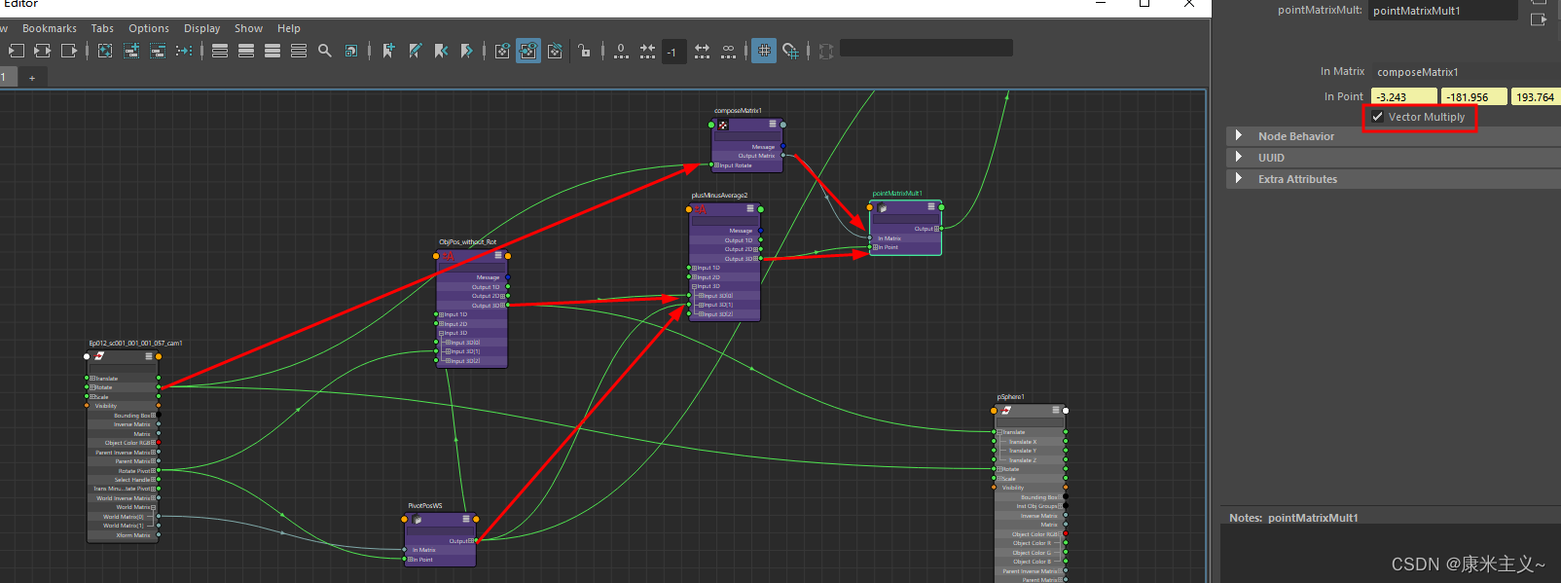Expand Input 1D on ObjPos_without_Rot node
Image resolution: width=1561 pixels, height=583 pixels.
click(441, 314)
